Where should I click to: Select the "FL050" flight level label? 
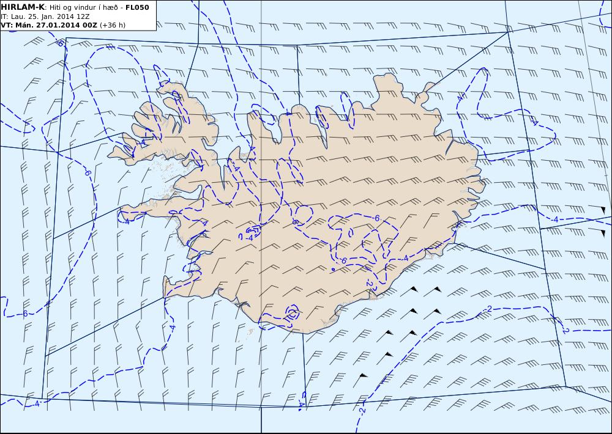137,7
